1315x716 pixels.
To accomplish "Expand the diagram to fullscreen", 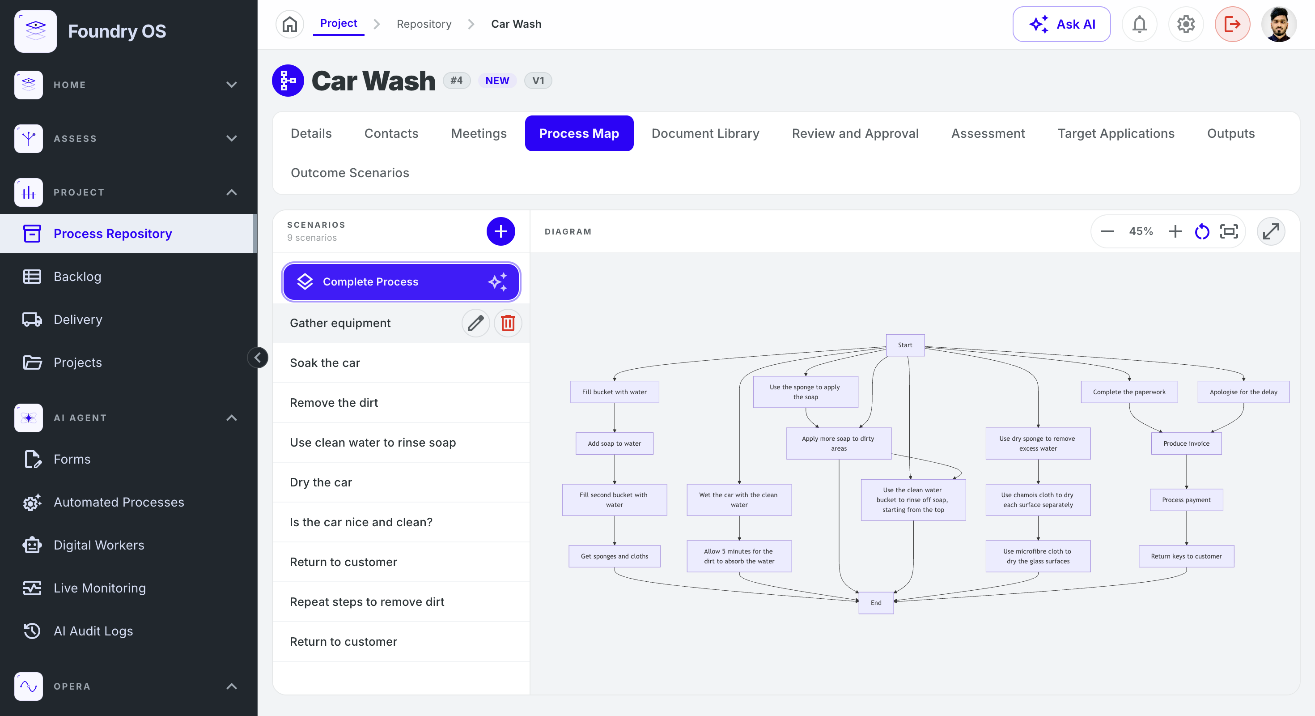I will 1271,231.
